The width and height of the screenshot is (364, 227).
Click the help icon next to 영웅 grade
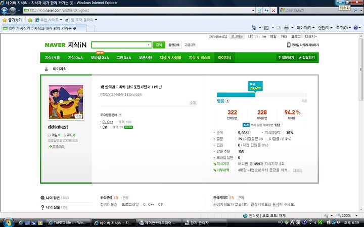pos(227,101)
